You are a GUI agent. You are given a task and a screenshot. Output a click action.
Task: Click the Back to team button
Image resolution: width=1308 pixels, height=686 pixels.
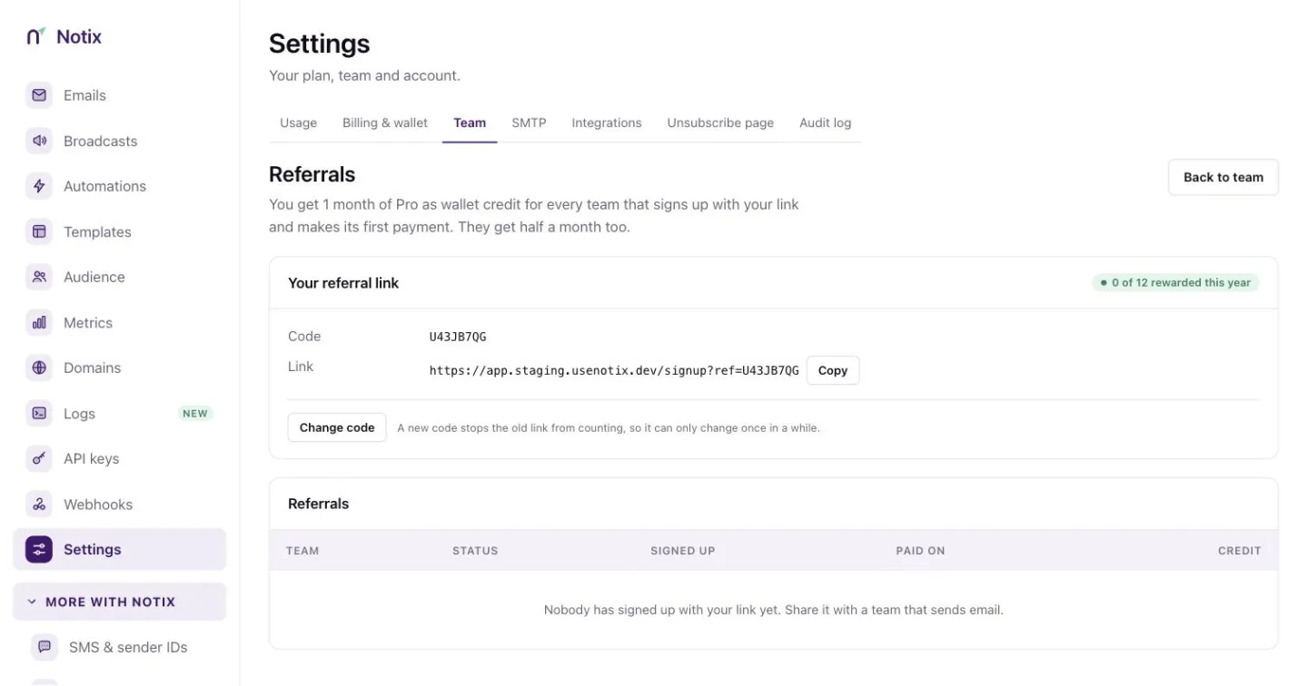click(1224, 177)
